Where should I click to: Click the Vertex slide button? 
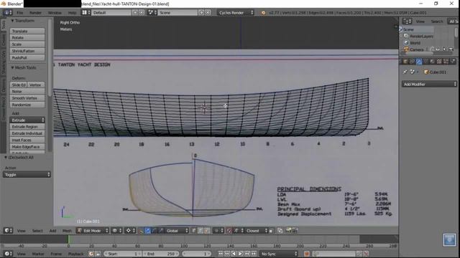(x=36, y=85)
